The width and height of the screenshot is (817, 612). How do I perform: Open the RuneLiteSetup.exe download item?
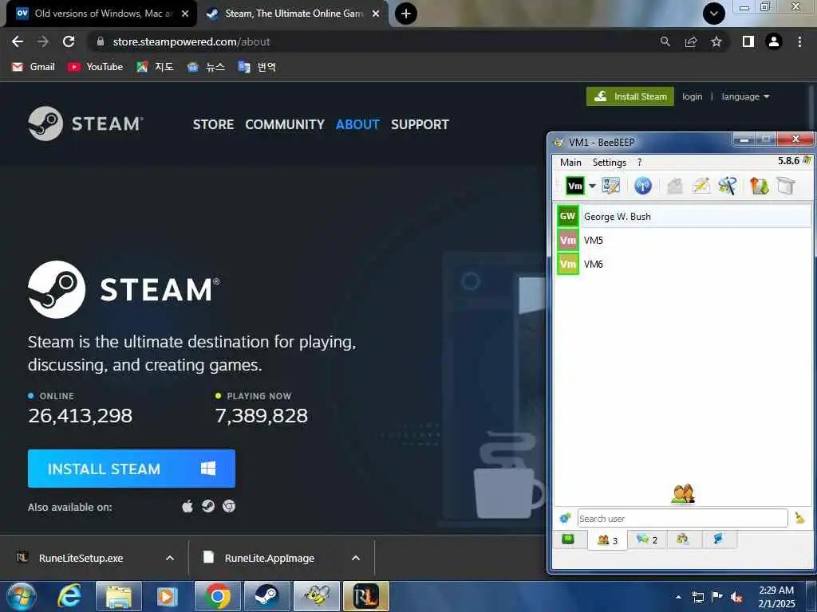[x=81, y=558]
